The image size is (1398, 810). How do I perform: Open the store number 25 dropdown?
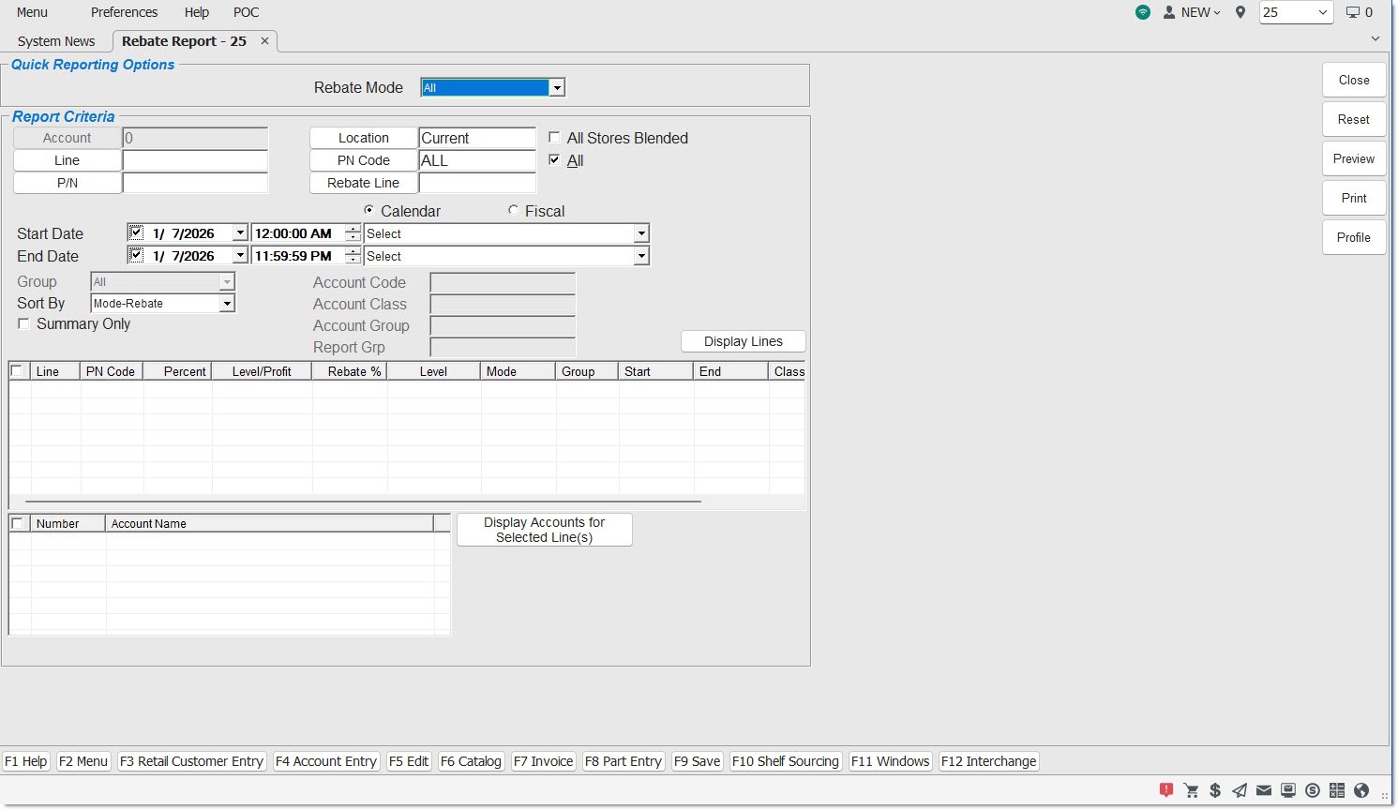point(1322,12)
